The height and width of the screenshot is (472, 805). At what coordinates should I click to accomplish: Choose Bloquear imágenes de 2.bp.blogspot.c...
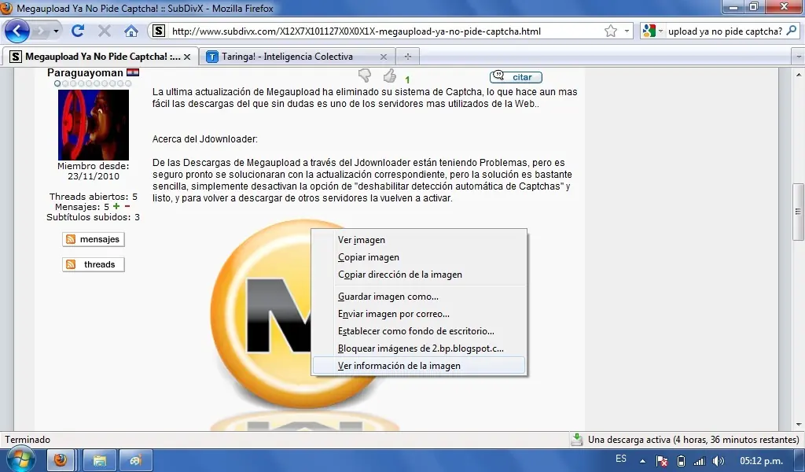pyautogui.click(x=419, y=348)
